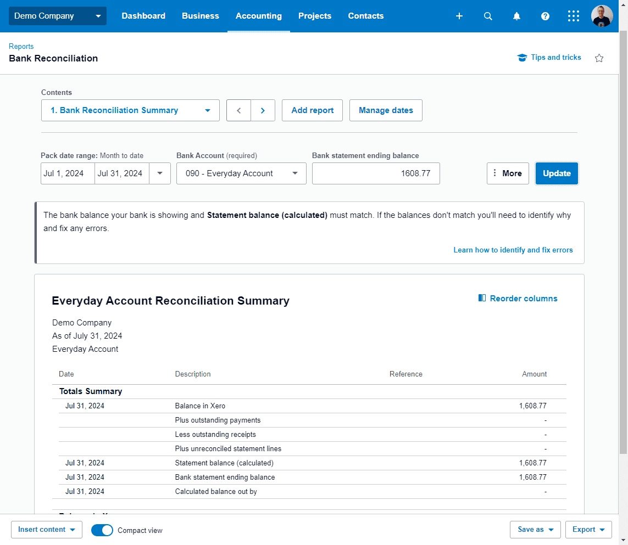Toggle Compact view off
Image resolution: width=628 pixels, height=545 pixels.
(x=102, y=530)
